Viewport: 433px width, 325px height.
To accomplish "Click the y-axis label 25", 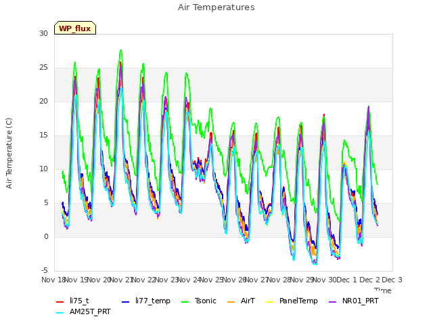I will pyautogui.click(x=43, y=68).
